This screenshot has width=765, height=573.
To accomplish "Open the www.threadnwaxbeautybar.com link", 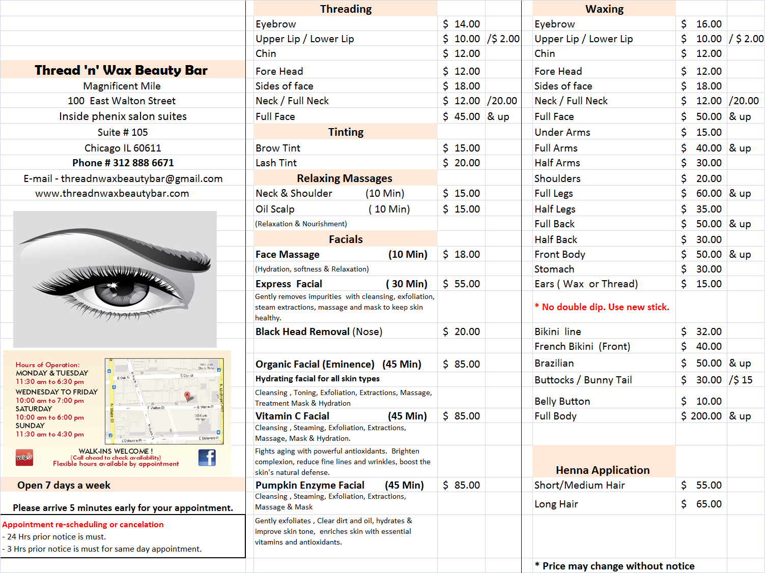I will click(112, 193).
